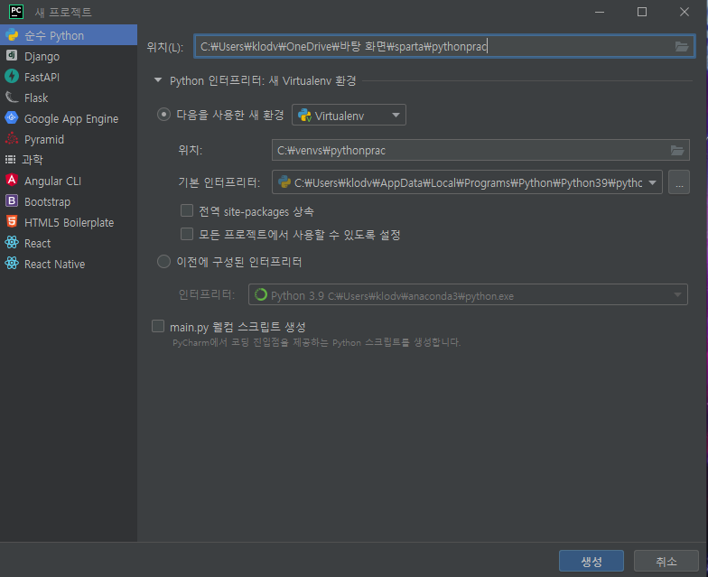Click the PyCharm에서 코딩 진입점 description text
The image size is (708, 577).
[316, 343]
